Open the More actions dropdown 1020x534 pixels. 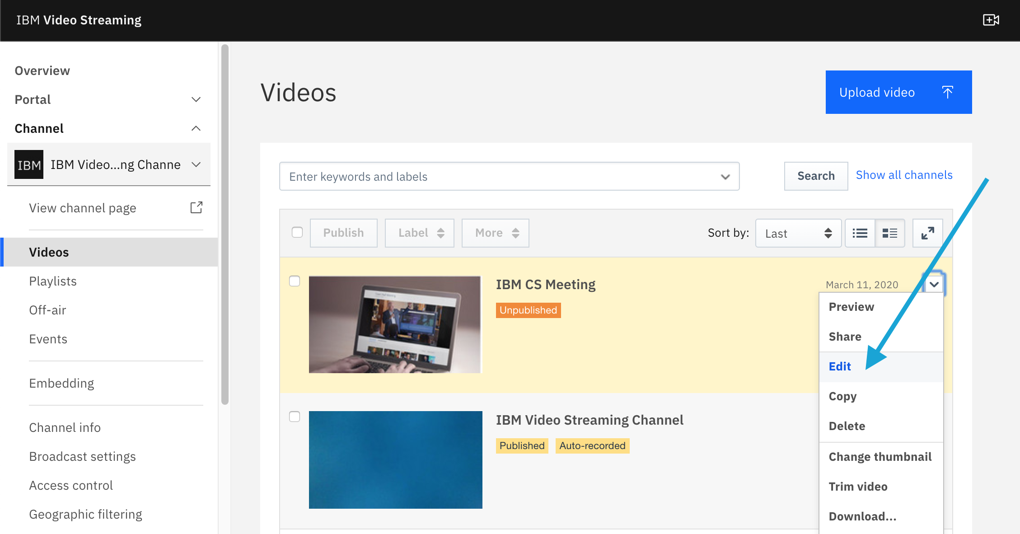coord(496,233)
